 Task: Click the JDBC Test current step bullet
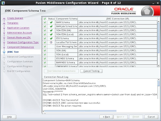pos(4,52)
